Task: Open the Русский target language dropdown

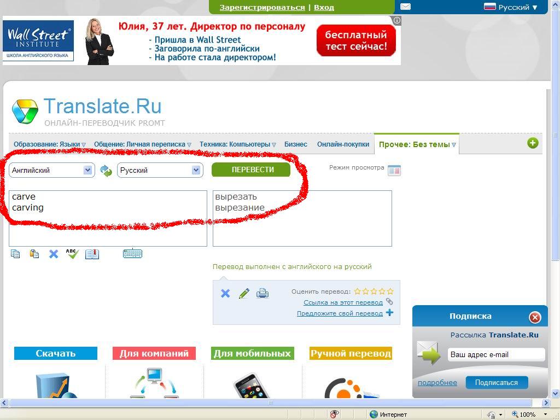Action: pyautogui.click(x=160, y=171)
